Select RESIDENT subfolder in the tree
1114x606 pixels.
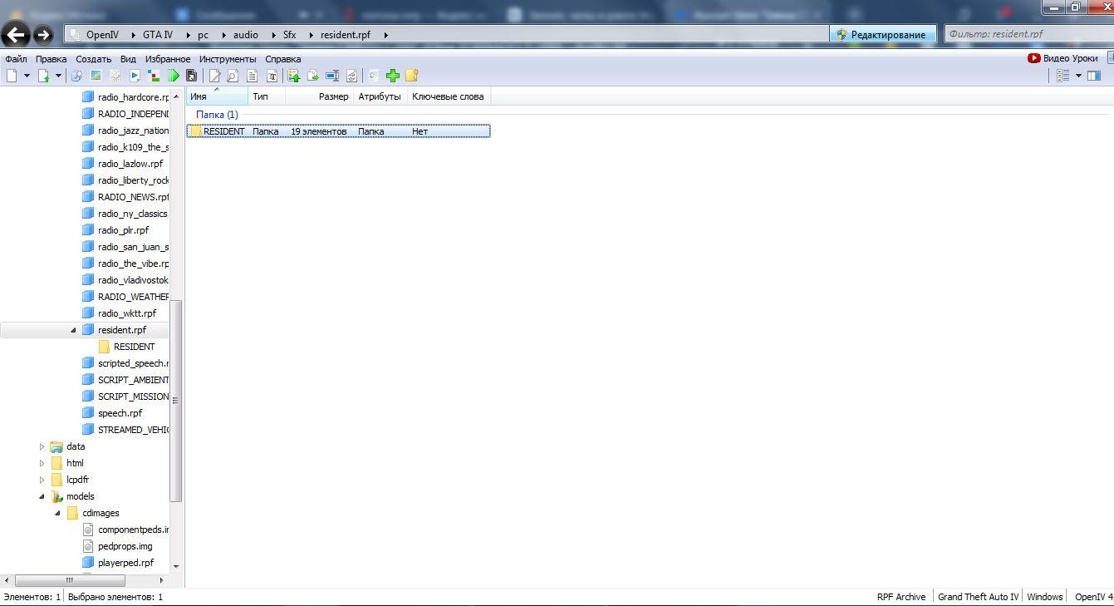click(x=135, y=347)
